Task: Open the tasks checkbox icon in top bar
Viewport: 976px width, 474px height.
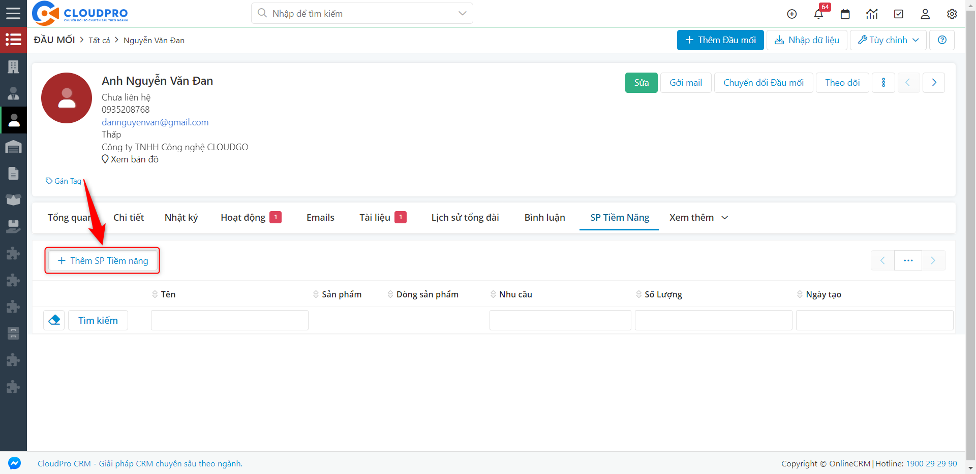Action: [x=899, y=14]
